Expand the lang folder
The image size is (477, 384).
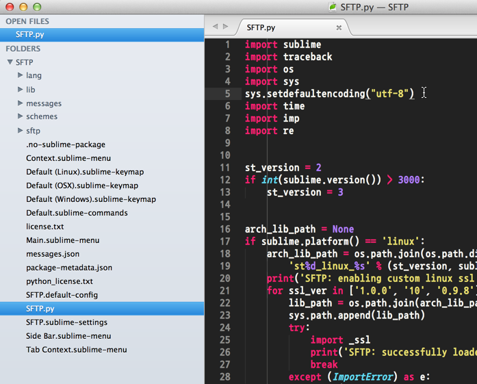[x=20, y=75]
